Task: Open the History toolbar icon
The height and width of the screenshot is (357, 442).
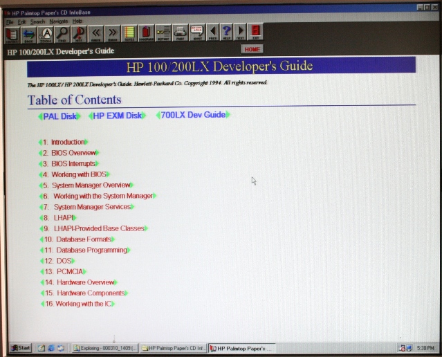Action: 163,33
